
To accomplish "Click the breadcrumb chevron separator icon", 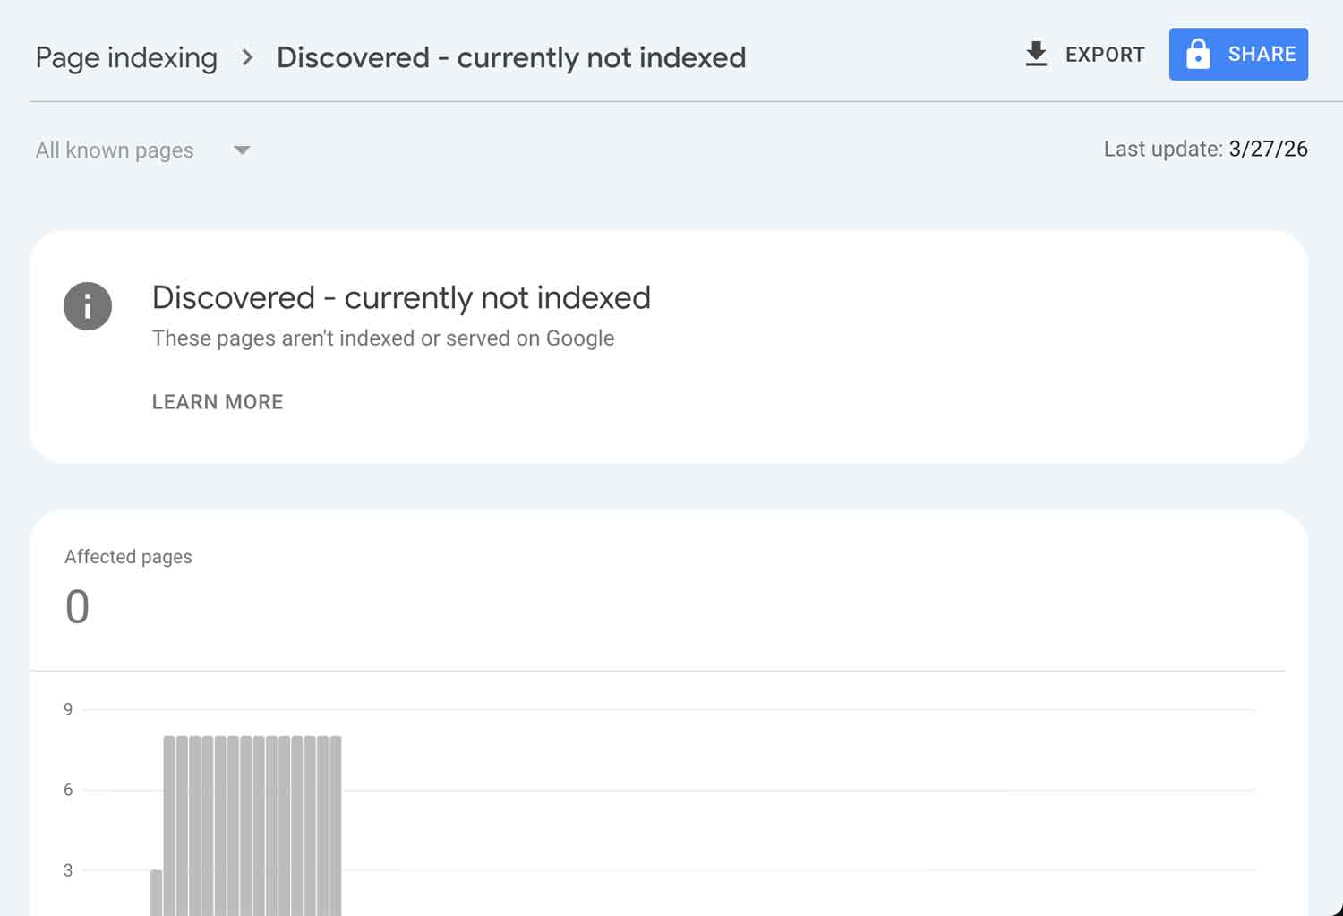I will pyautogui.click(x=247, y=57).
